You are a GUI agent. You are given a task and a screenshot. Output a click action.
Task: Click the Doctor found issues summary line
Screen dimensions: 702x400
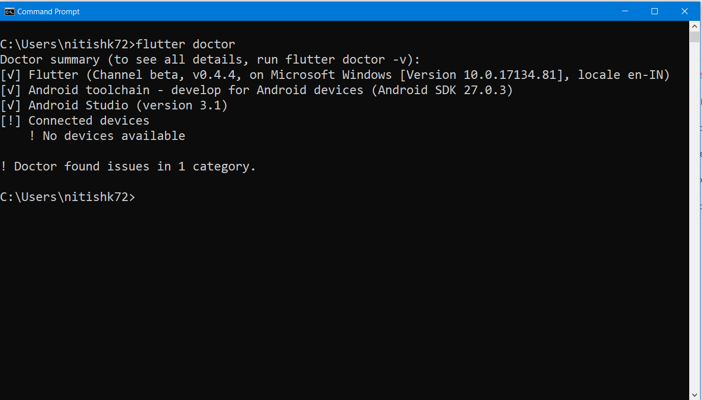coord(127,166)
